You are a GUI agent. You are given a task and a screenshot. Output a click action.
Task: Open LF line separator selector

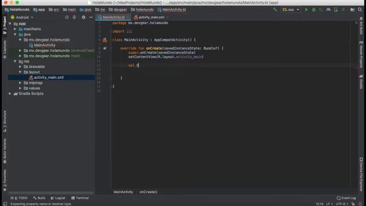pos(329,204)
